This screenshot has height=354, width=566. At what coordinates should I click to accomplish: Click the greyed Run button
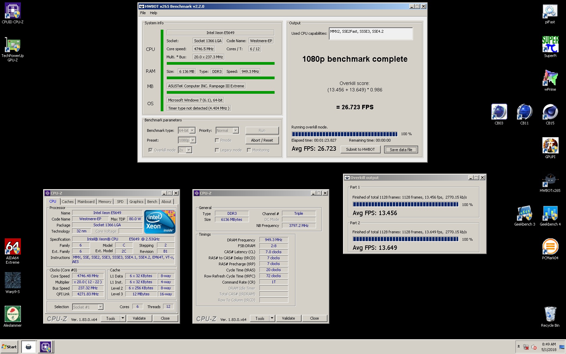262,130
